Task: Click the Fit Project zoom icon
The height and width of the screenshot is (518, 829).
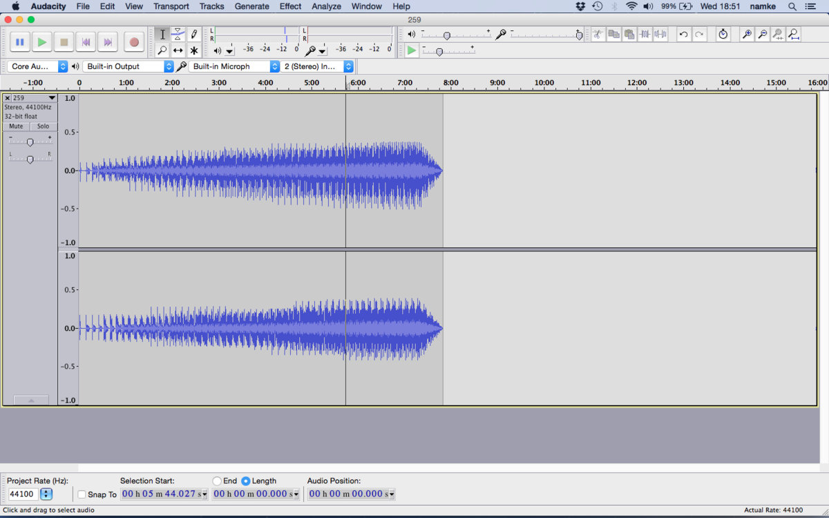Action: pos(794,35)
